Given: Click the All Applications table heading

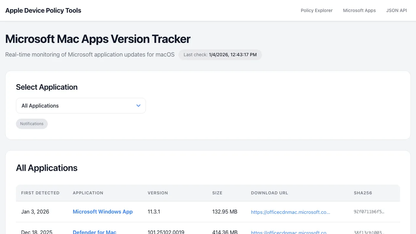Looking at the screenshot, I should (47, 168).
